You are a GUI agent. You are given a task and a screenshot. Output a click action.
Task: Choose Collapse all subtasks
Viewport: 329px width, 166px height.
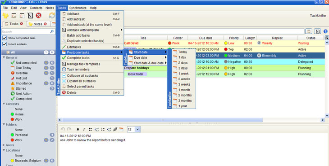coord(92,75)
